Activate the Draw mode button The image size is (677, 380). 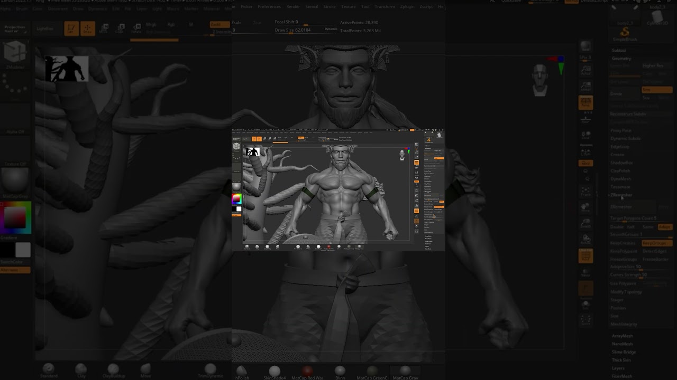[87, 28]
